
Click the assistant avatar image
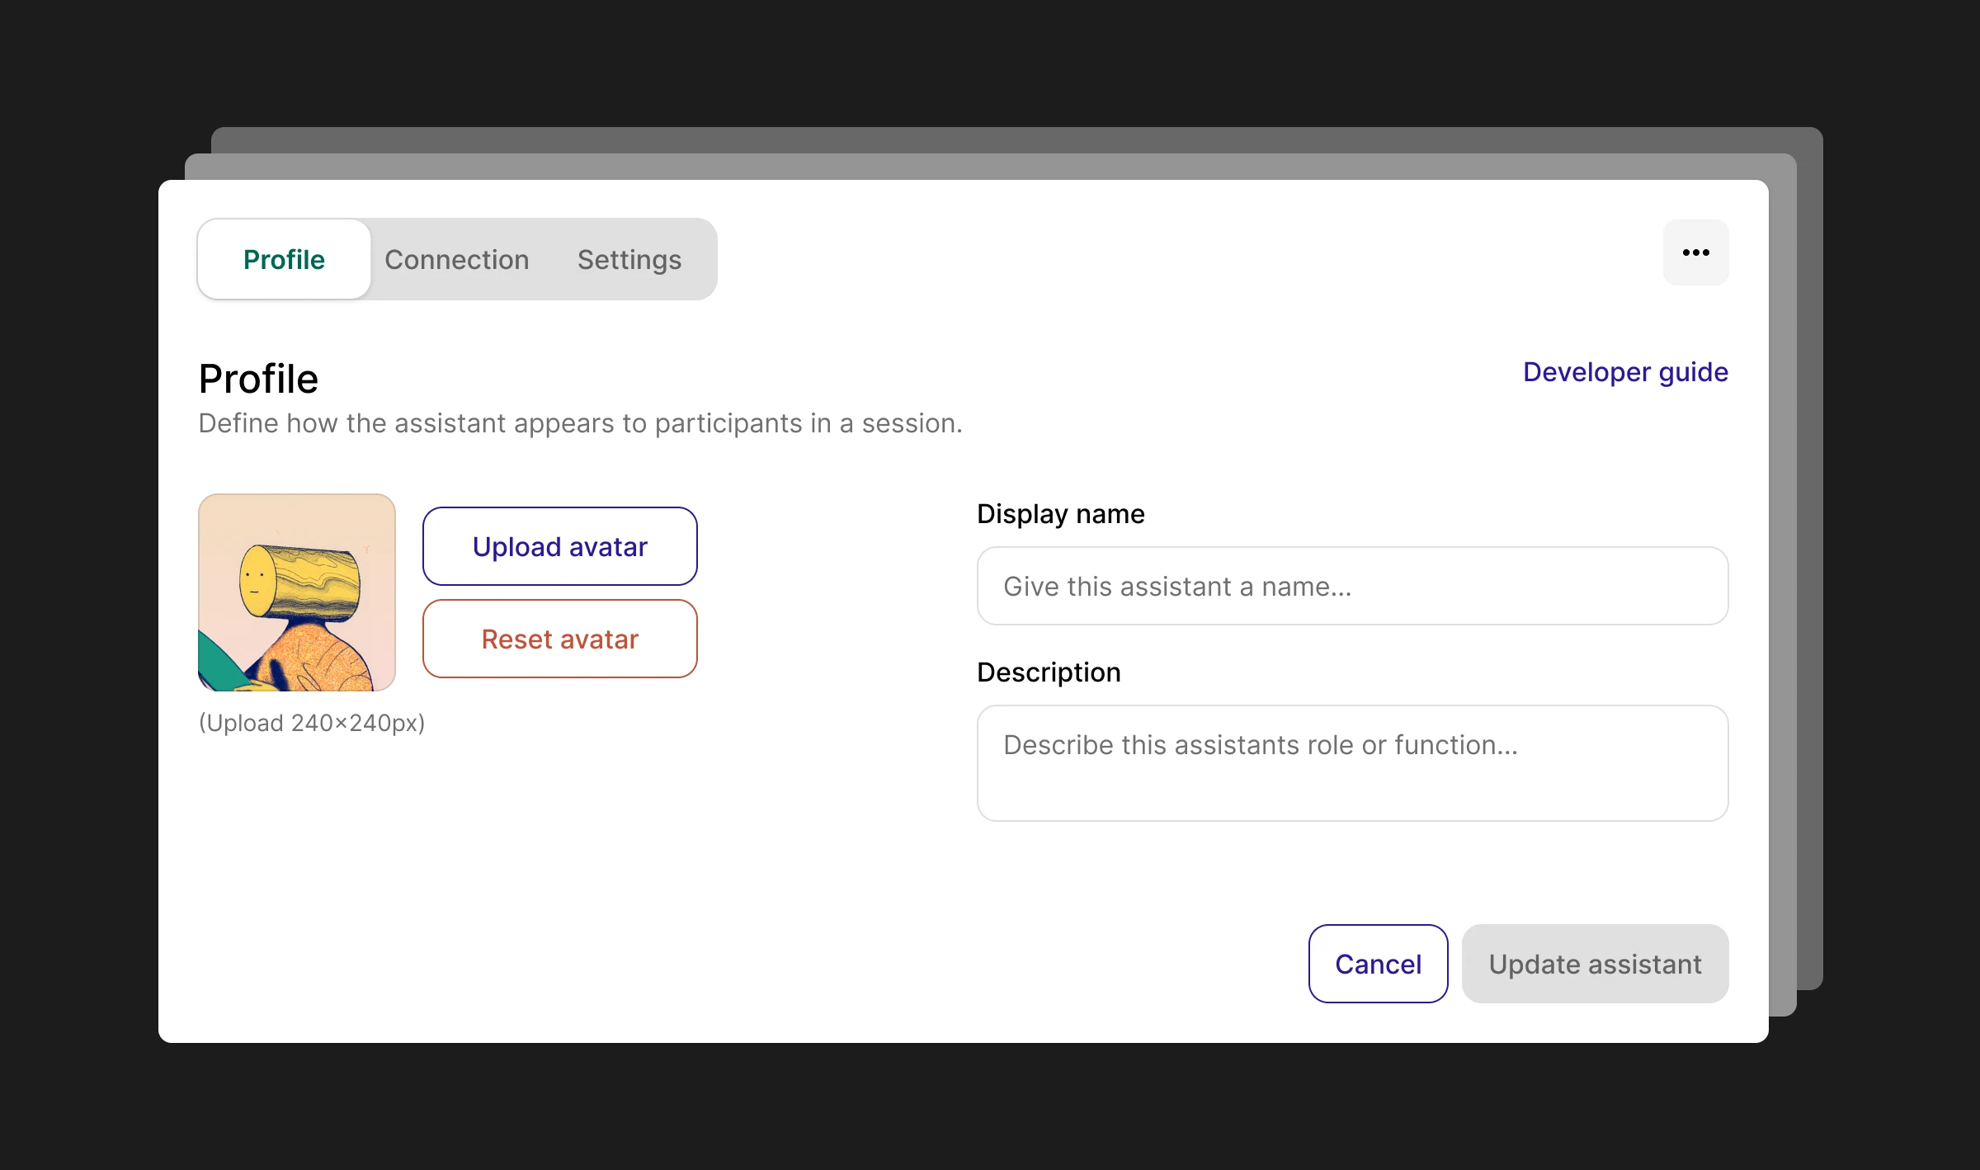pos(297,592)
